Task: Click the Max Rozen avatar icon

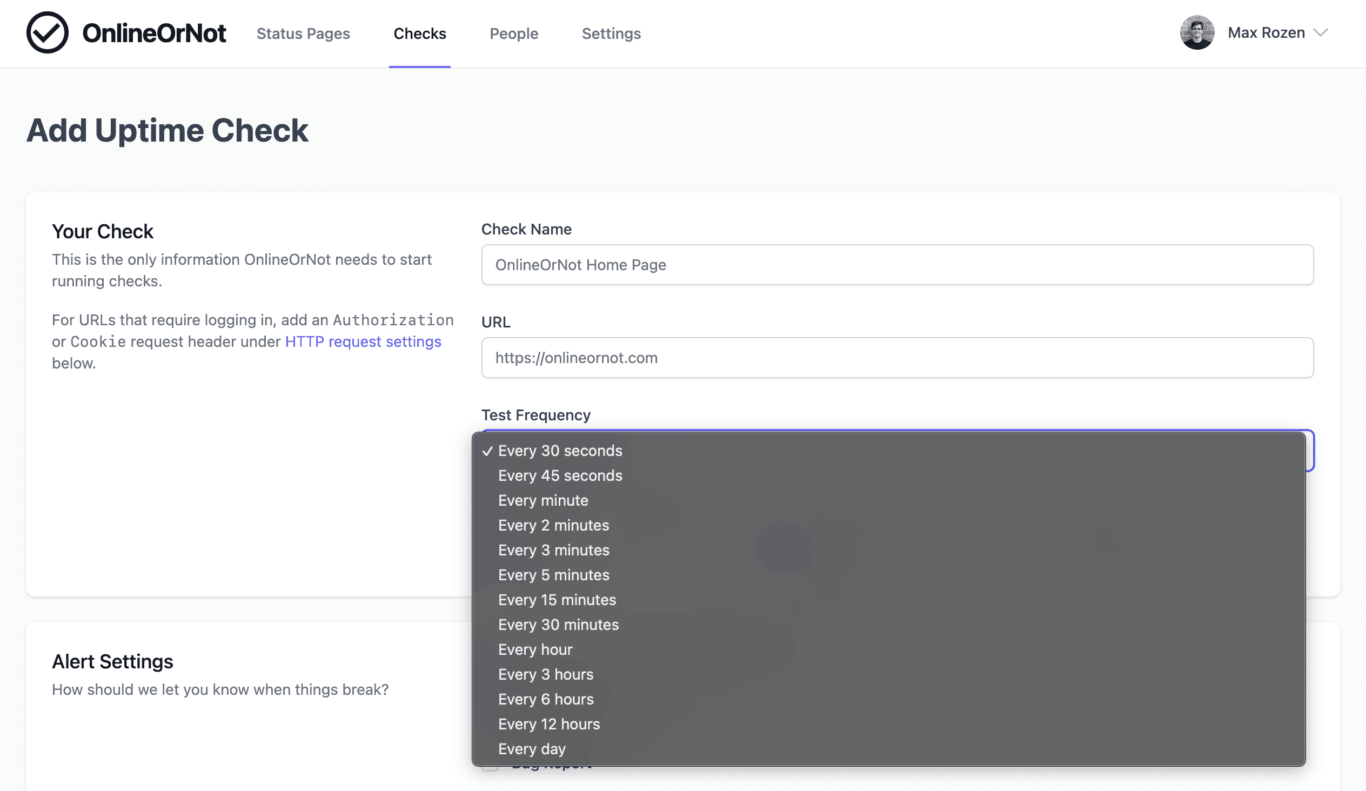Action: tap(1198, 33)
